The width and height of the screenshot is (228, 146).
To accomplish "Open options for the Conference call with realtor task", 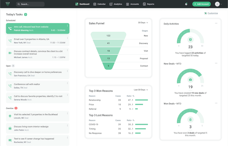I will pyautogui.click(x=67, y=83).
